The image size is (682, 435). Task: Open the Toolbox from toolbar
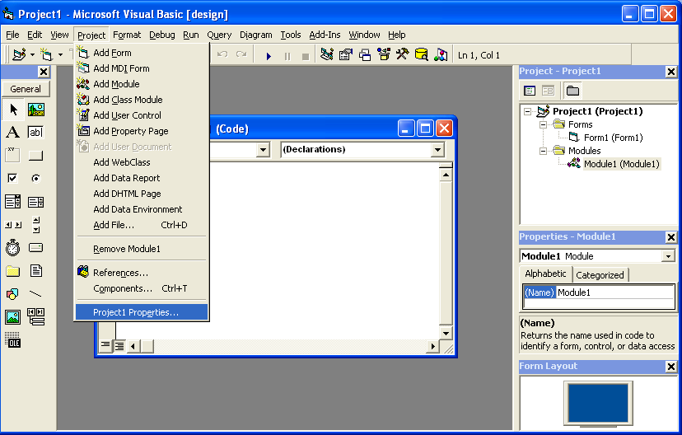pos(403,55)
